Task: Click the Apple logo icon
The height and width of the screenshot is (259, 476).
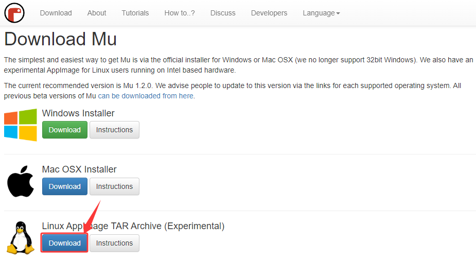Action: (21, 181)
